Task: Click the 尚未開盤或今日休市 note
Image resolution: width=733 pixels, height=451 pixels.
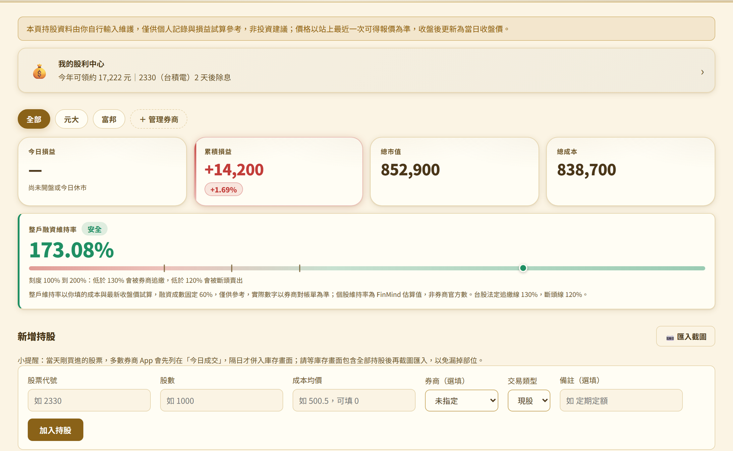Action: (x=58, y=188)
